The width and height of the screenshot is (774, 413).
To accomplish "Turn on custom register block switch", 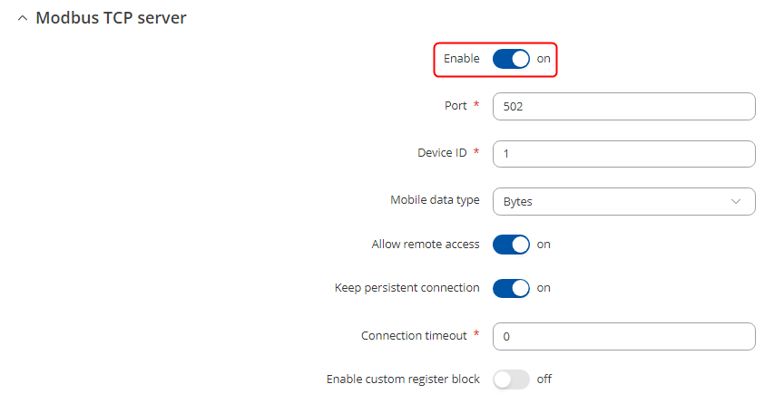I will (x=511, y=379).
